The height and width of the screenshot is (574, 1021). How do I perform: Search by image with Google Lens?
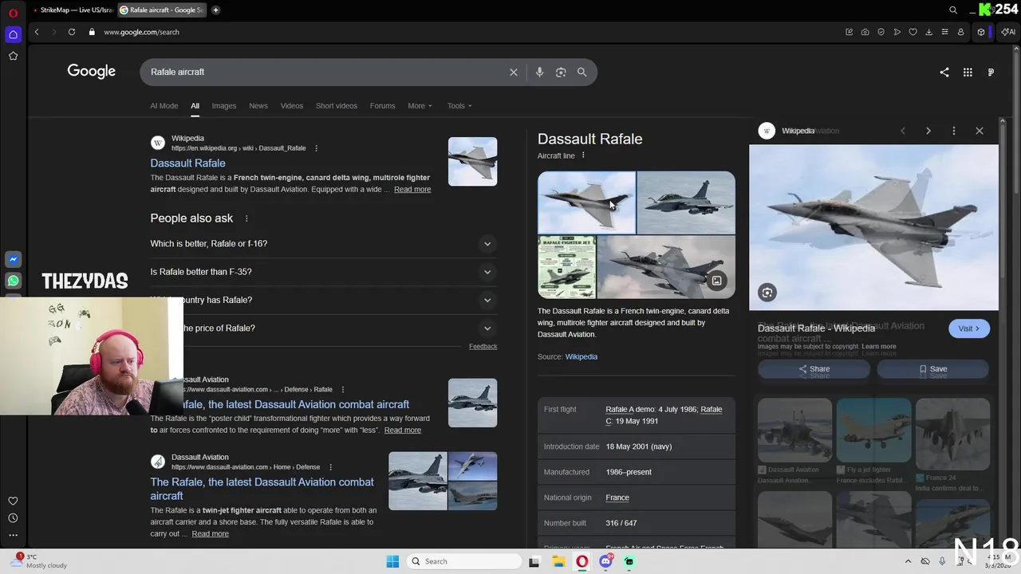561,73
